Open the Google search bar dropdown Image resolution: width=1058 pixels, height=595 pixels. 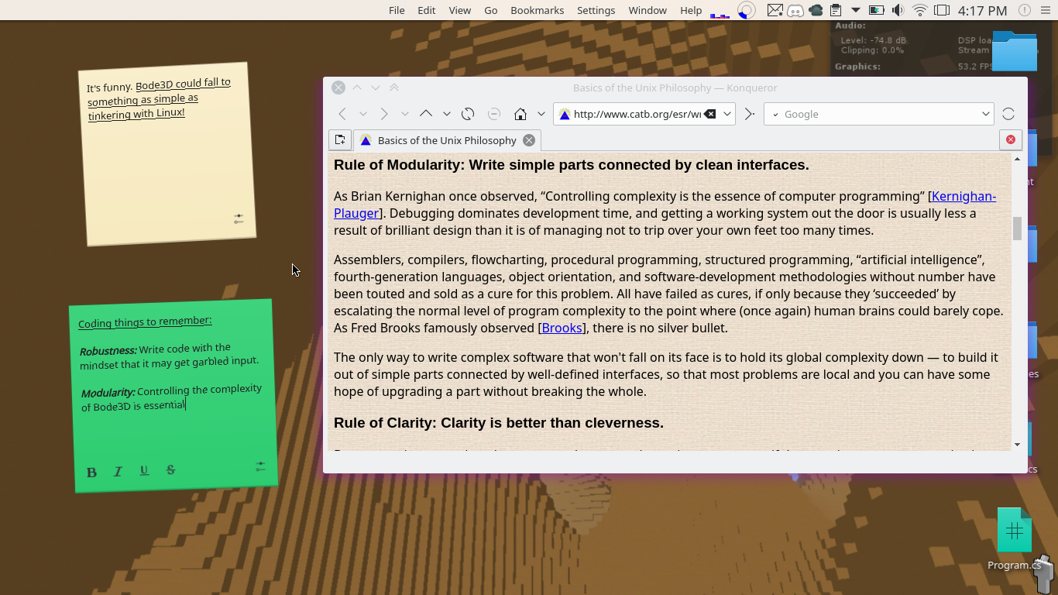coord(985,114)
